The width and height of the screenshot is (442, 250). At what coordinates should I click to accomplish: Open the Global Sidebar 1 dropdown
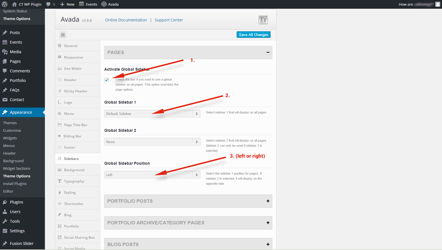point(152,114)
